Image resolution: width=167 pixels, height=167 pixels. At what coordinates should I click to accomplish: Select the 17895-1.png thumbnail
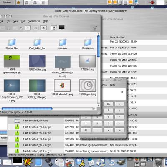point(88,61)
